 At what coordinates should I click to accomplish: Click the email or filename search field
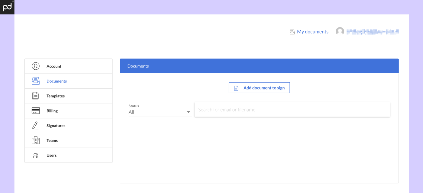pos(292,109)
